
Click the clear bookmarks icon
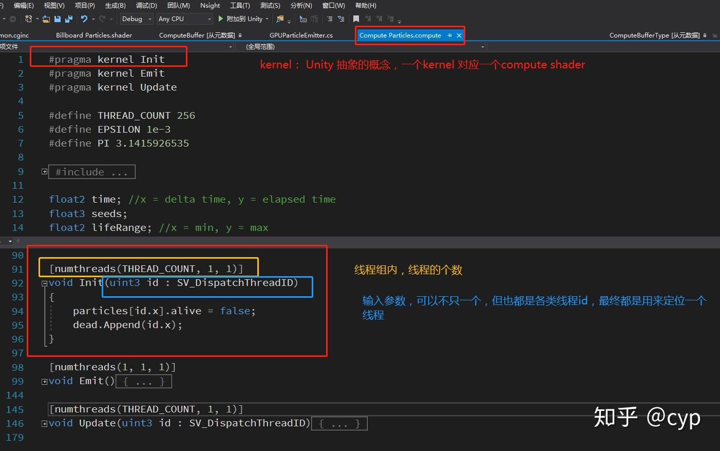pyautogui.click(x=390, y=19)
